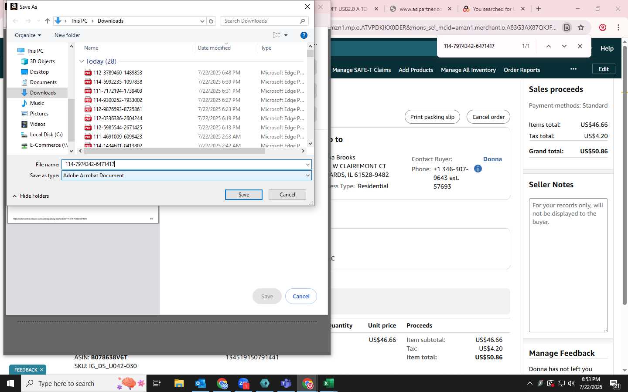Open Outlook from the taskbar
Image resolution: width=628 pixels, height=392 pixels.
pyautogui.click(x=200, y=383)
